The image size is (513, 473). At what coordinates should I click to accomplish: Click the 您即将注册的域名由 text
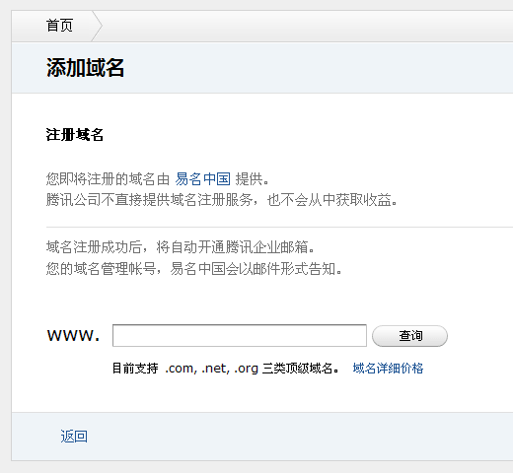click(108, 179)
